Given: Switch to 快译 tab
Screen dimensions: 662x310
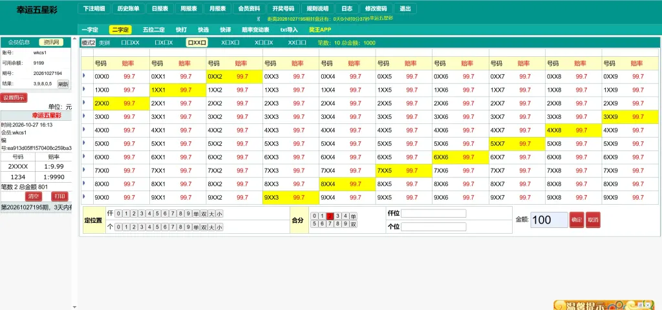Looking at the screenshot, I should 226,30.
